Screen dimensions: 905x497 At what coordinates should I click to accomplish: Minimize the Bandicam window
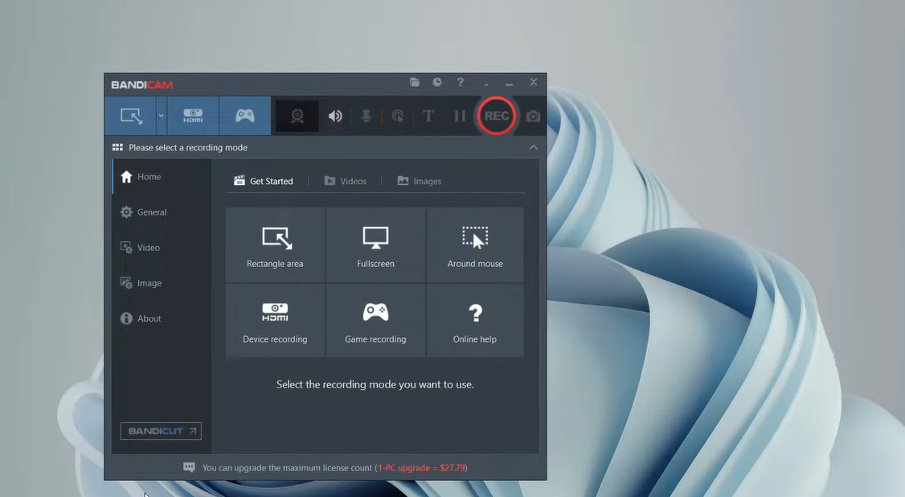pos(509,84)
